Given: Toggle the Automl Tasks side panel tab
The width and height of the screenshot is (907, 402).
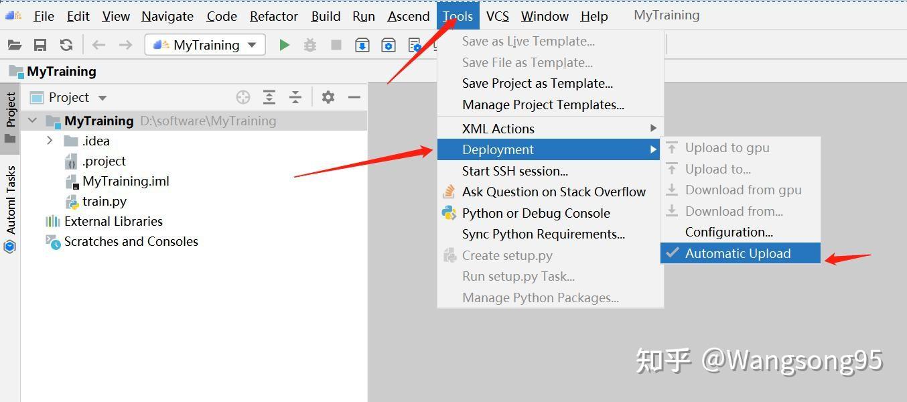Looking at the screenshot, I should 11,200.
